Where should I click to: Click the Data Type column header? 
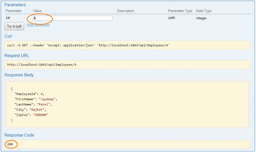tap(204, 11)
